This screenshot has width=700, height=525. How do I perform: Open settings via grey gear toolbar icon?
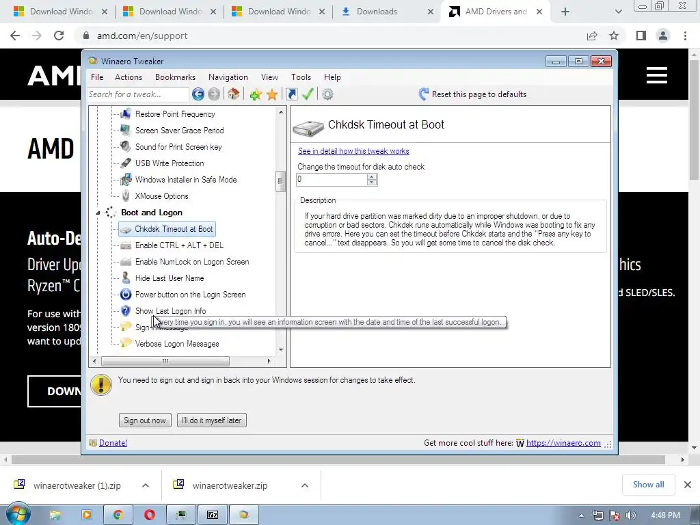pyautogui.click(x=327, y=94)
